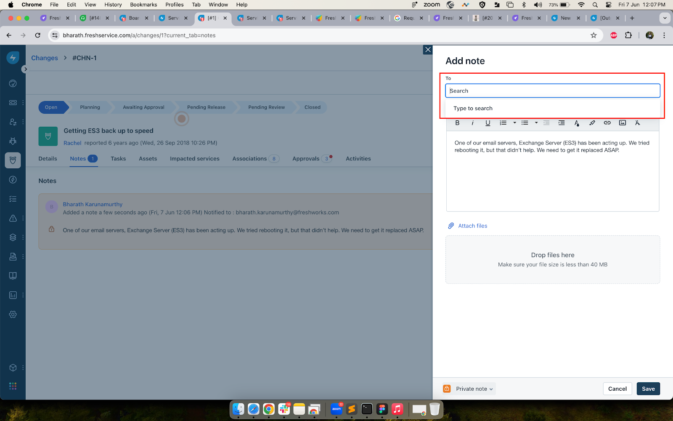
Task: Close the Add note panel with X
Action: pos(428,50)
